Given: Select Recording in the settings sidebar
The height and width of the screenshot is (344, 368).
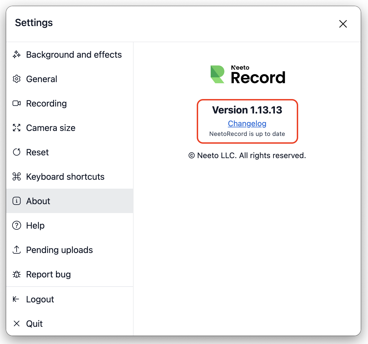Looking at the screenshot, I should [70, 103].
